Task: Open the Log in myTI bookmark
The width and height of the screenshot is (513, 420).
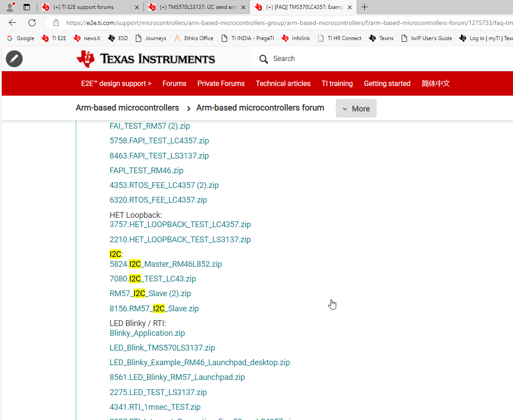Action: tap(486, 38)
